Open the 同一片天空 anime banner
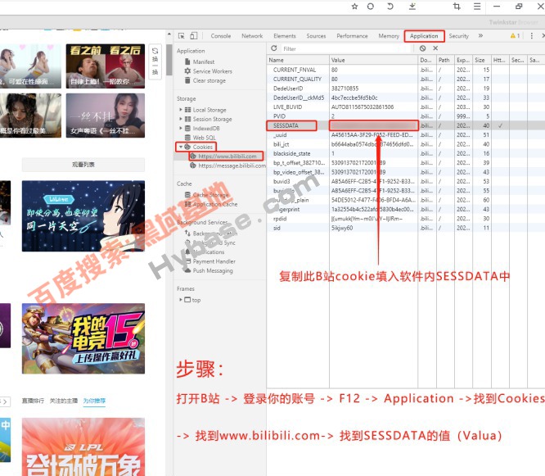 [x=83, y=216]
